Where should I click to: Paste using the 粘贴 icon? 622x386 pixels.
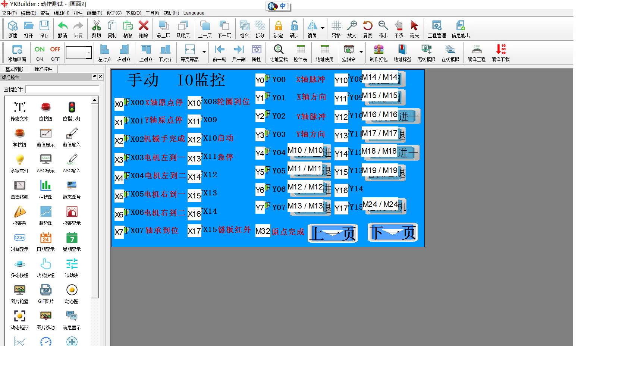pyautogui.click(x=128, y=29)
